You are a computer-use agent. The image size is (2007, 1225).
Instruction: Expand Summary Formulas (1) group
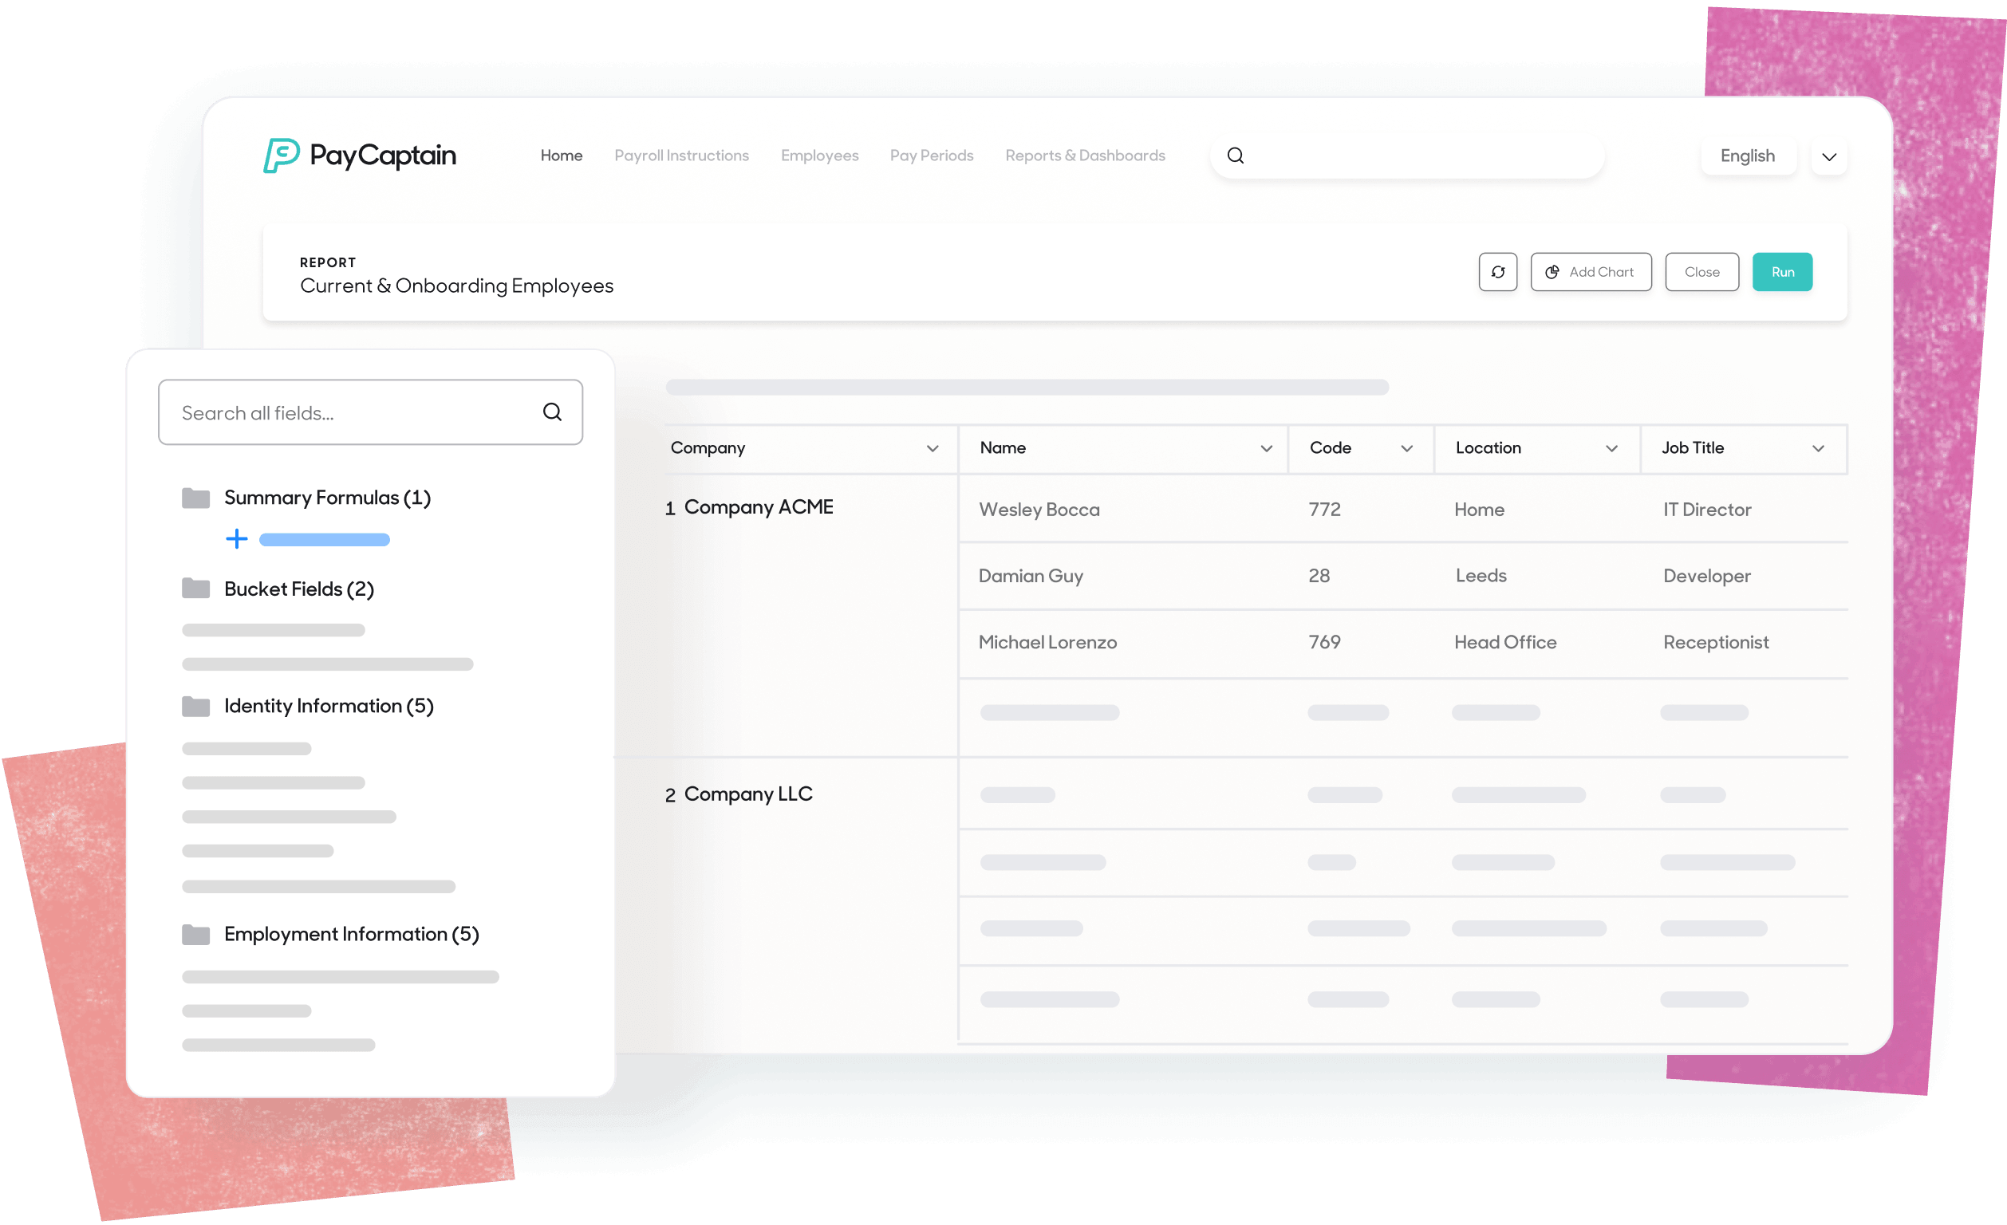point(326,498)
